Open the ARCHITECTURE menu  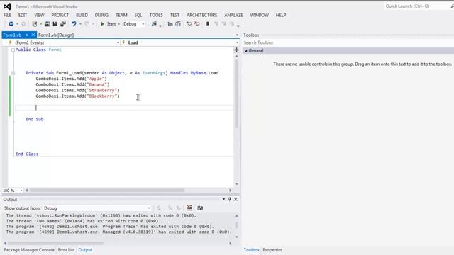[201, 15]
